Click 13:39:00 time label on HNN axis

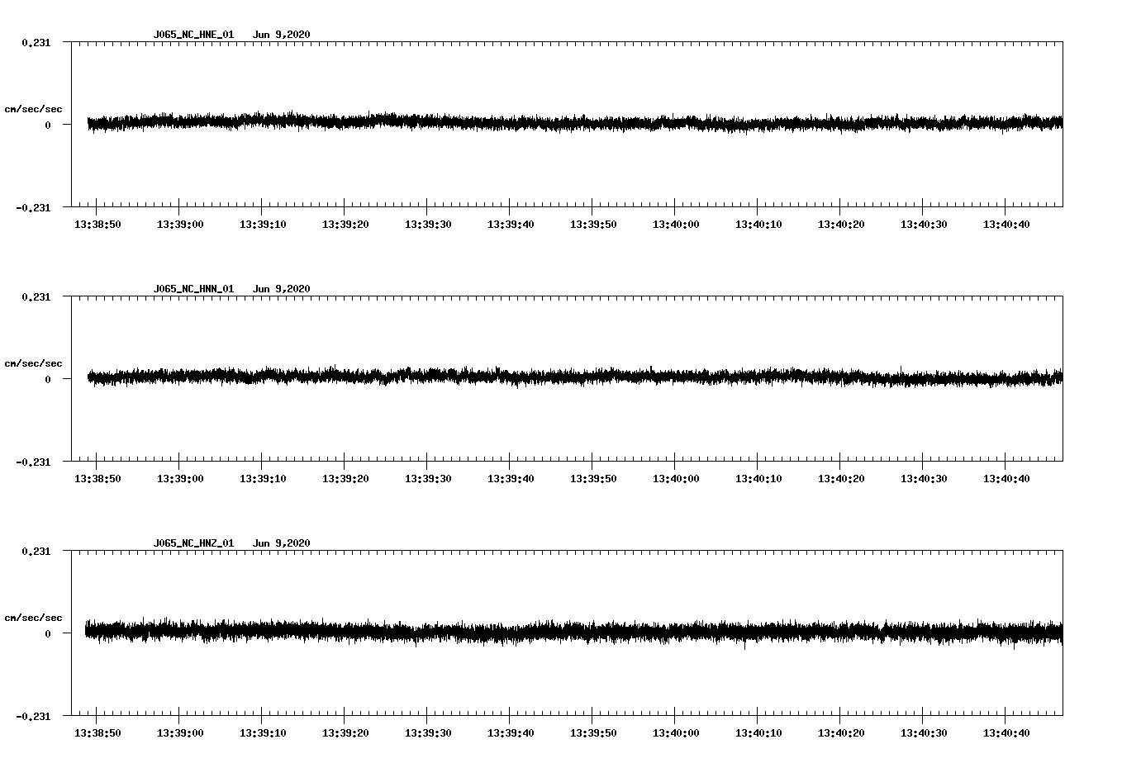[x=180, y=479]
